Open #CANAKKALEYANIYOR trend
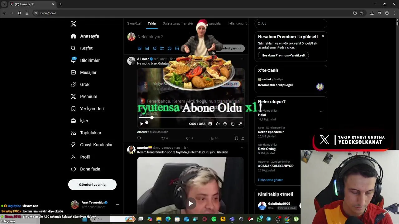Viewport: 399px width, 224px height. (x=276, y=166)
